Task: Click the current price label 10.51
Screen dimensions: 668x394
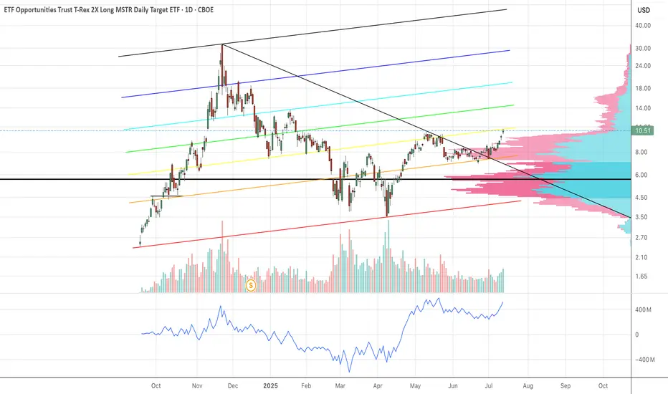Action: pyautogui.click(x=643, y=131)
